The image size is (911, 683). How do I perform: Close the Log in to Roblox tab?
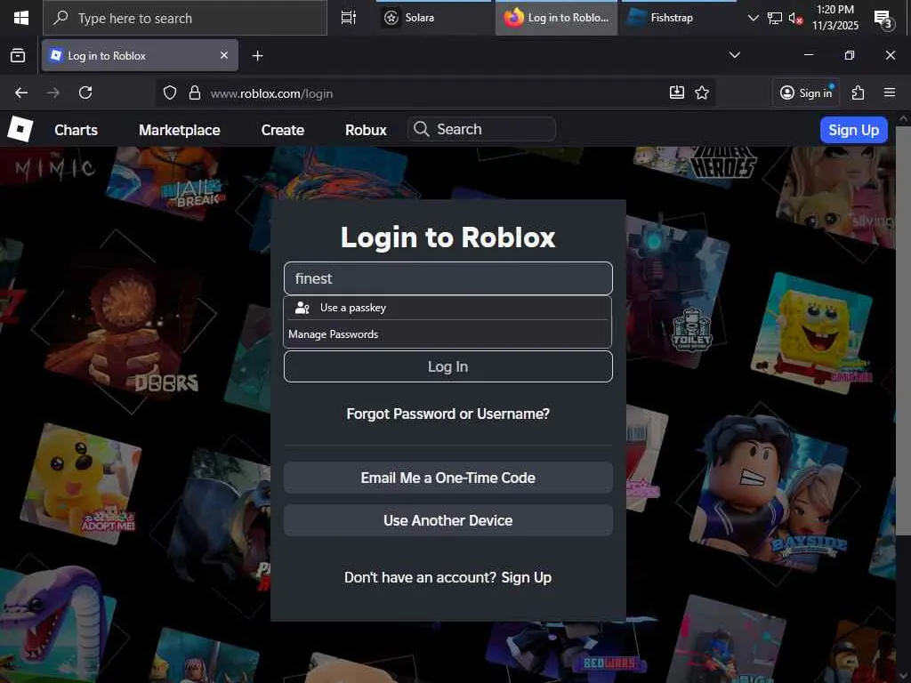pyautogui.click(x=224, y=55)
